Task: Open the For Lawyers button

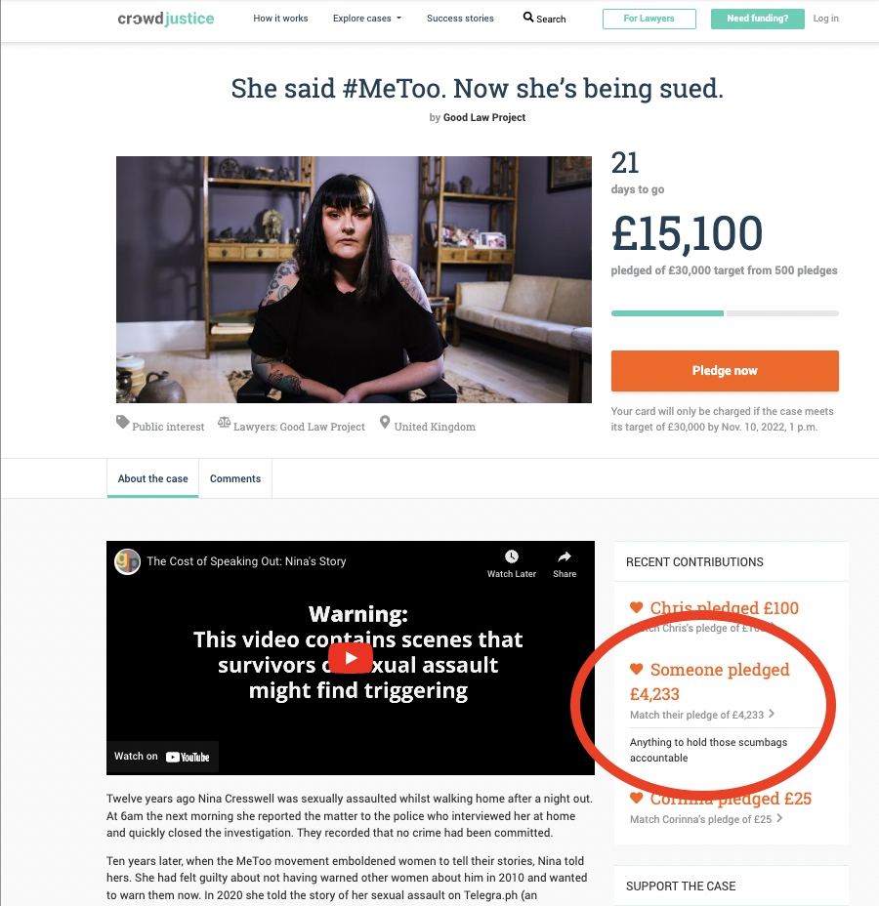Action: [649, 19]
